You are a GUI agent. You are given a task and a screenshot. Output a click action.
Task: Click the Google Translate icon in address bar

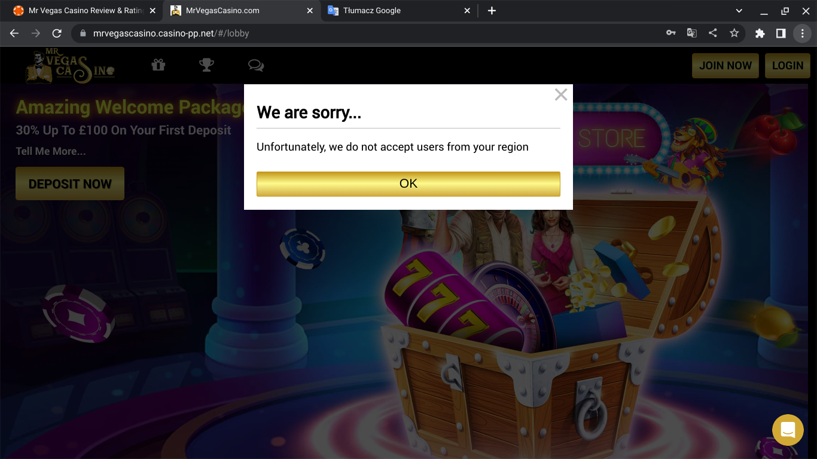coord(691,33)
